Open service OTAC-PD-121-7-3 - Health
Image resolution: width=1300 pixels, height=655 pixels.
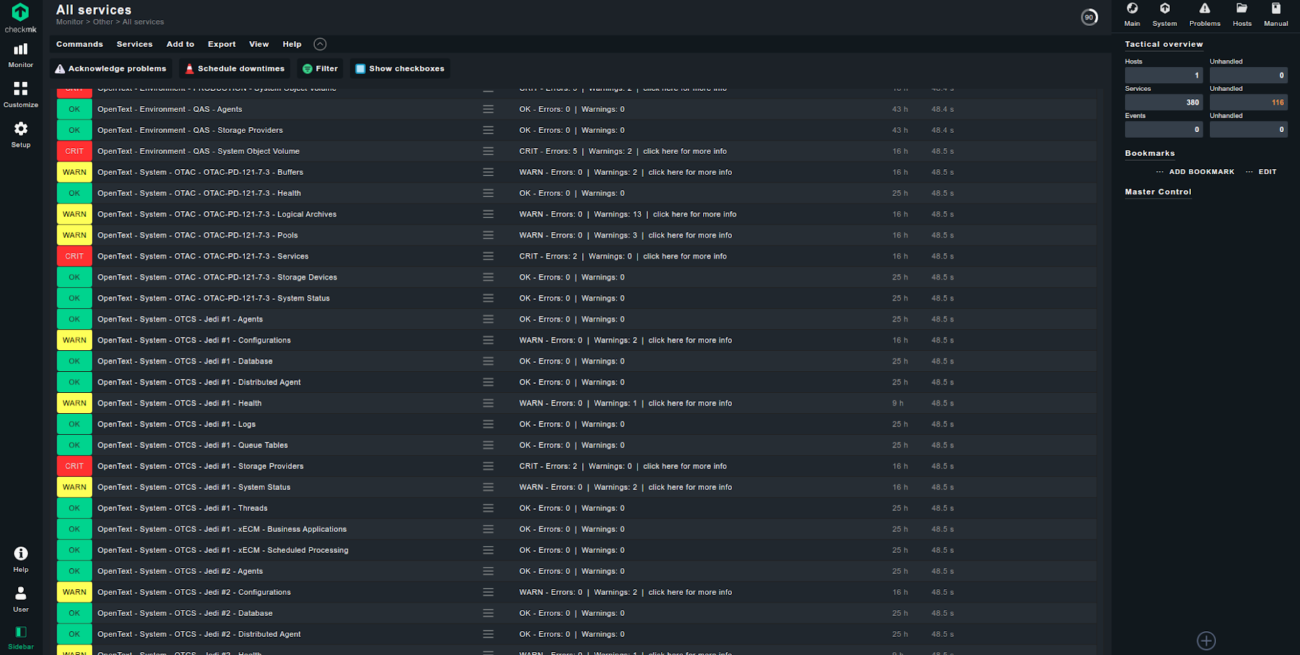point(199,193)
